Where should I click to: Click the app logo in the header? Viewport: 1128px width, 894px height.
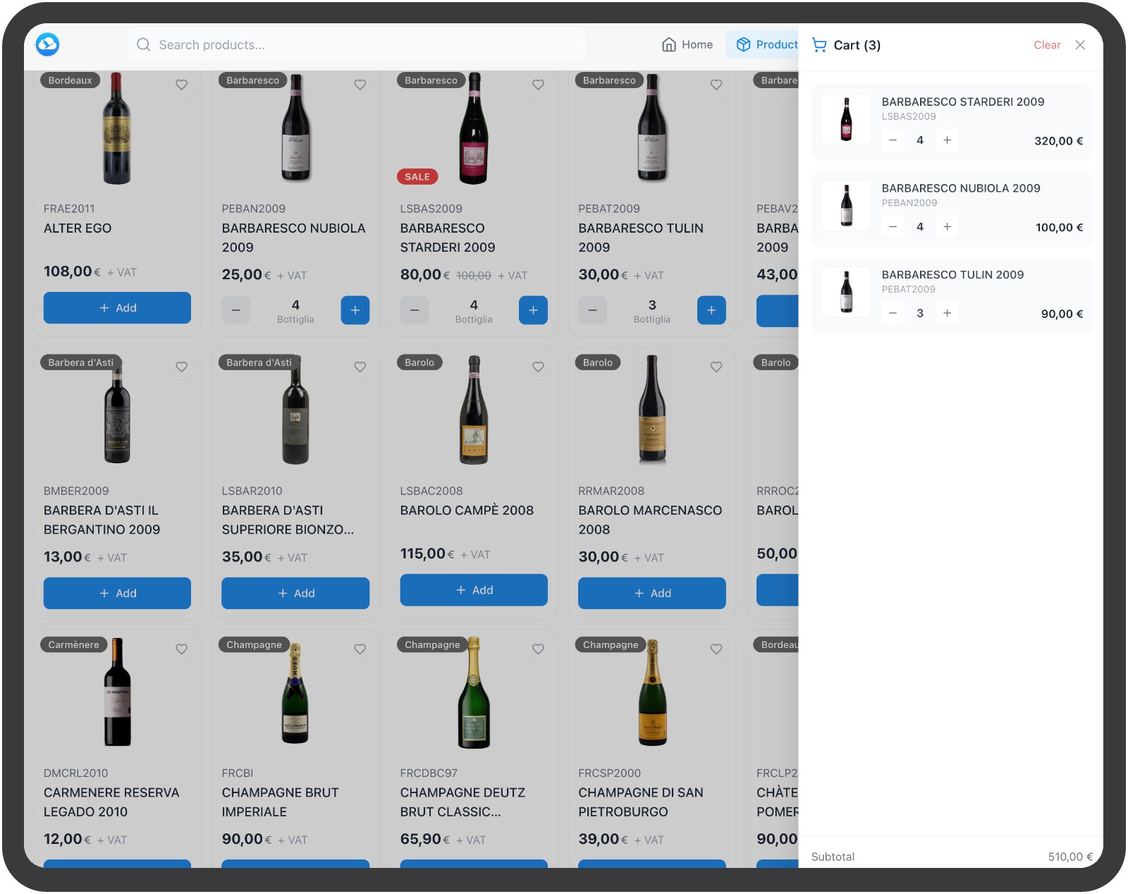point(47,44)
